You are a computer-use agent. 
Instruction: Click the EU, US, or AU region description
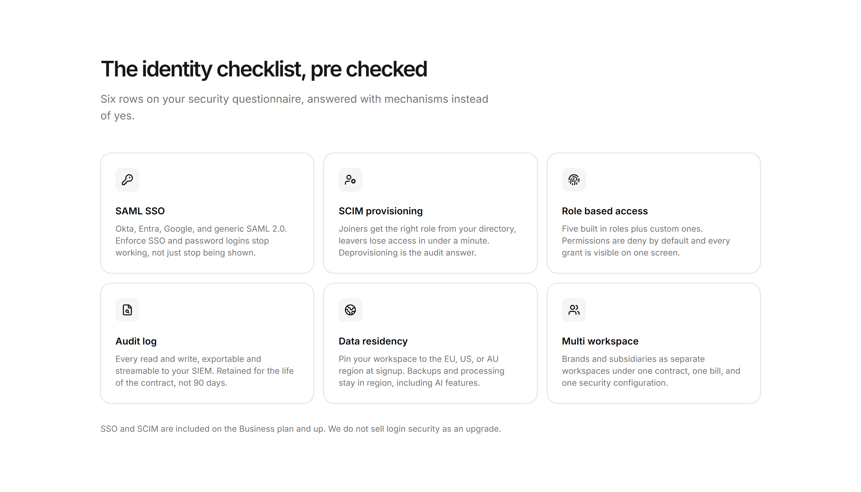pos(421,371)
